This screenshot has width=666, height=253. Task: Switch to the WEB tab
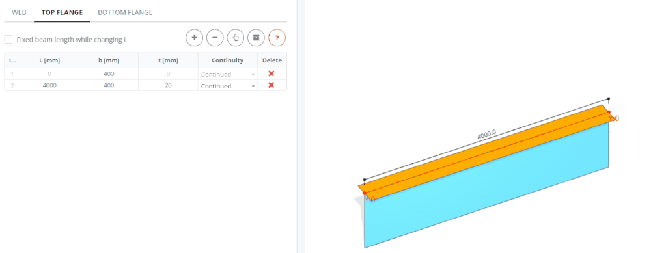19,12
